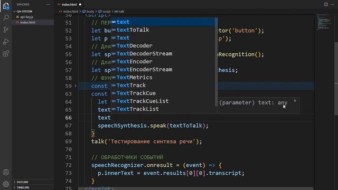The image size is (338, 190).
Task: Click '(parameter) text: any' tooltip text
Action: pyautogui.click(x=253, y=102)
